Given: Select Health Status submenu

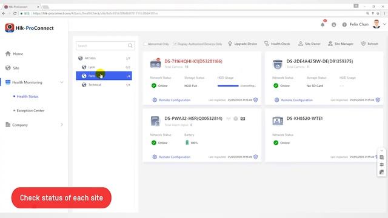Looking at the screenshot, I should click(27, 96).
